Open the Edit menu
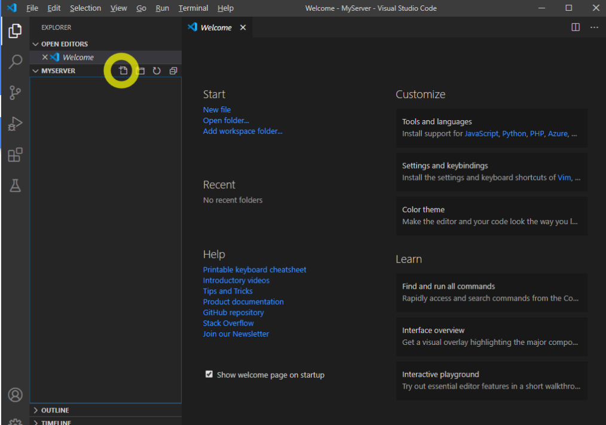This screenshot has height=425, width=606. coord(54,8)
